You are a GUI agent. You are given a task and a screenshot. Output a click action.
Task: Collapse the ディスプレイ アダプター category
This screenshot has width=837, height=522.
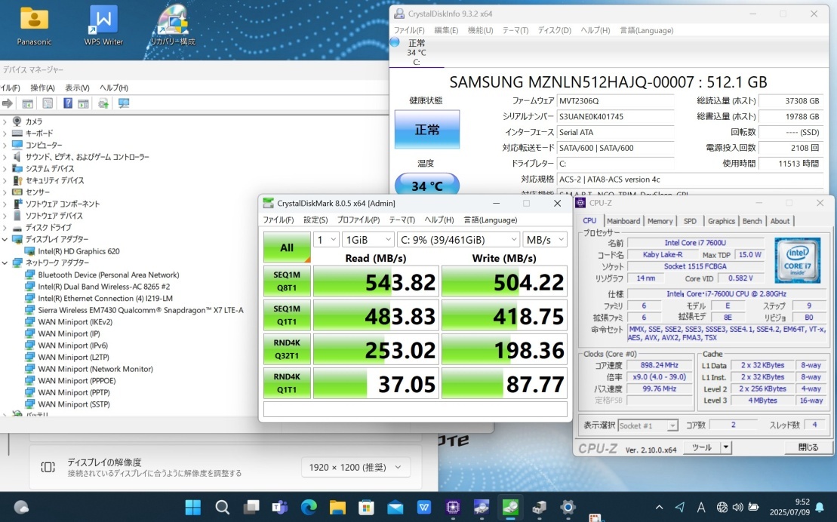(x=5, y=239)
